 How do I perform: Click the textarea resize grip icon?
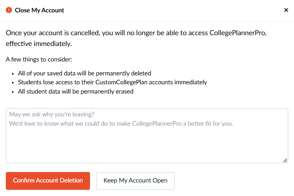coord(285,160)
